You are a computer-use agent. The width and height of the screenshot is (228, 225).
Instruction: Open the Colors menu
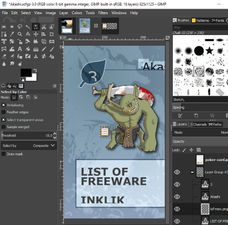coord(77,13)
